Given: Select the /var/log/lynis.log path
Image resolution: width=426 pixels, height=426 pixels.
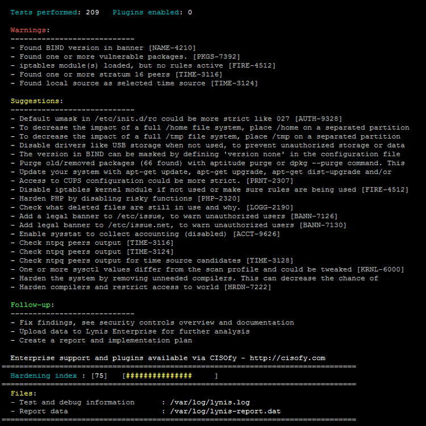Looking at the screenshot, I should point(210,402).
